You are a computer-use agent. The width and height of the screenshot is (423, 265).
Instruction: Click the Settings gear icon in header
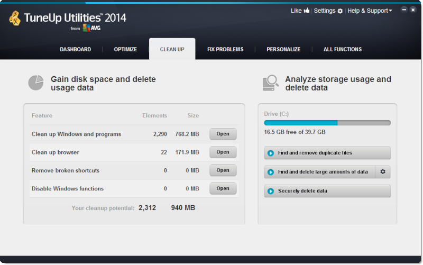tap(340, 11)
